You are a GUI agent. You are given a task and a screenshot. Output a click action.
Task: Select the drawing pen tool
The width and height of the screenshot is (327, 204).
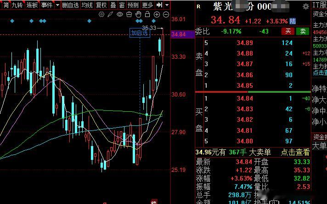coord(110,14)
